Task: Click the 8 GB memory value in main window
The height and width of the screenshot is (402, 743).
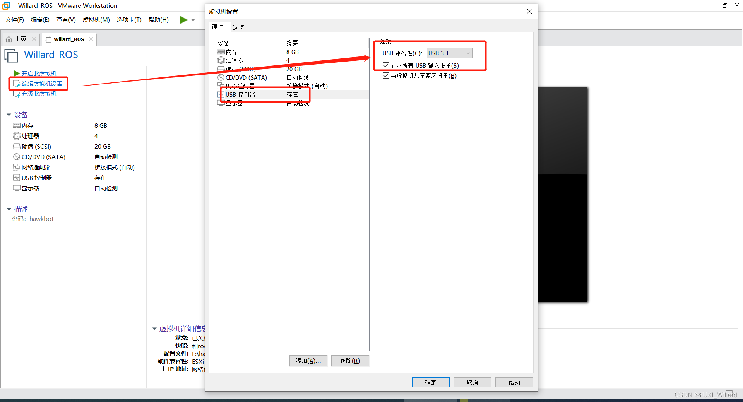Action: (101, 126)
